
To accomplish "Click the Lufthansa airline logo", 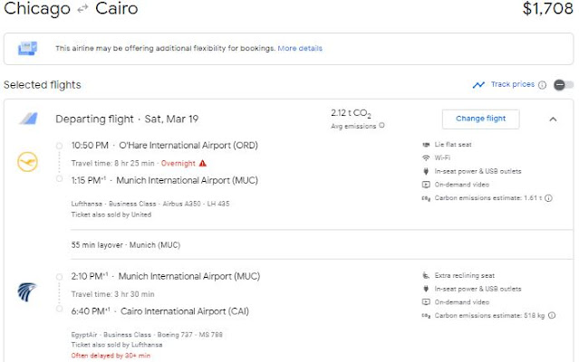I will click(x=28, y=162).
